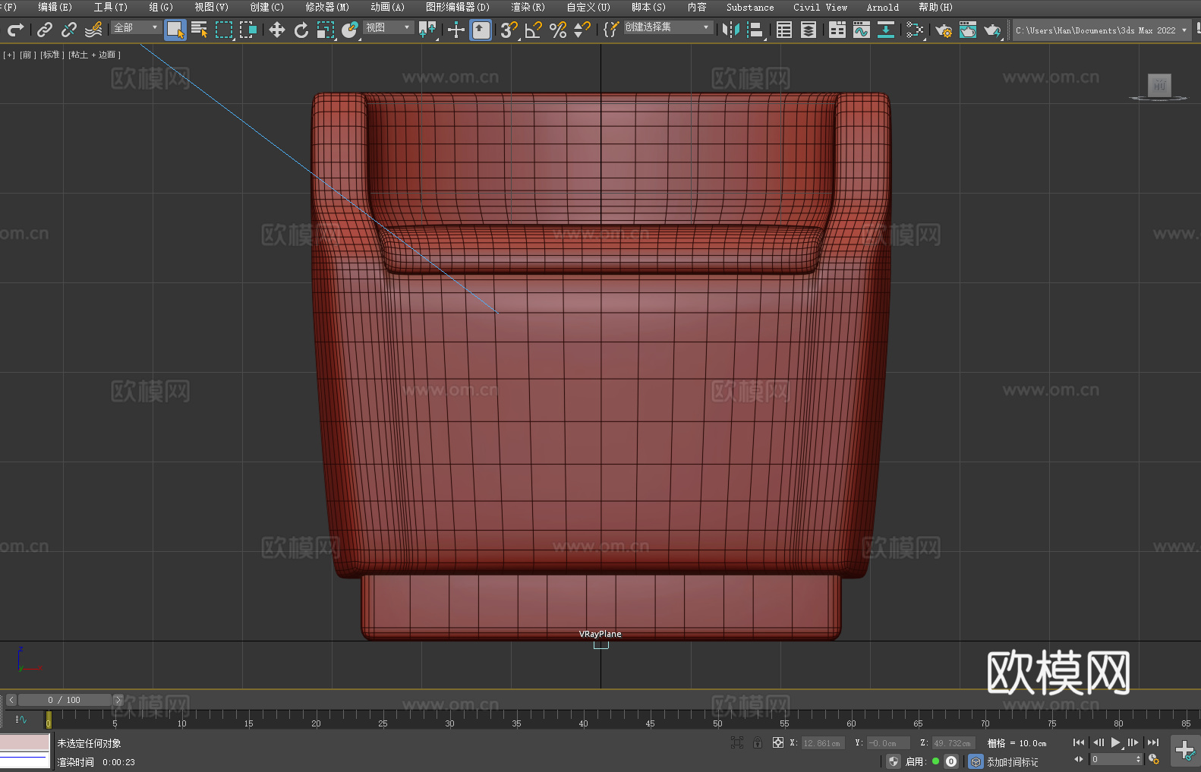Open Edit Named Selection Sets icon
1201x772 pixels.
tap(611, 30)
